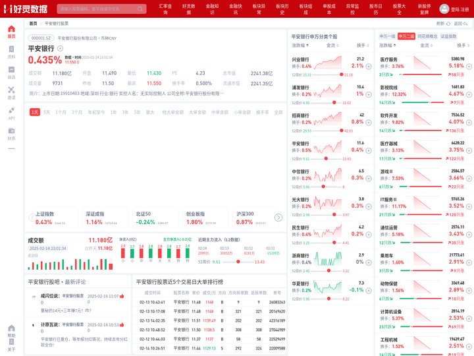Click the user avatar icon in header
The height and width of the screenshot is (356, 474).
click(x=444, y=9)
